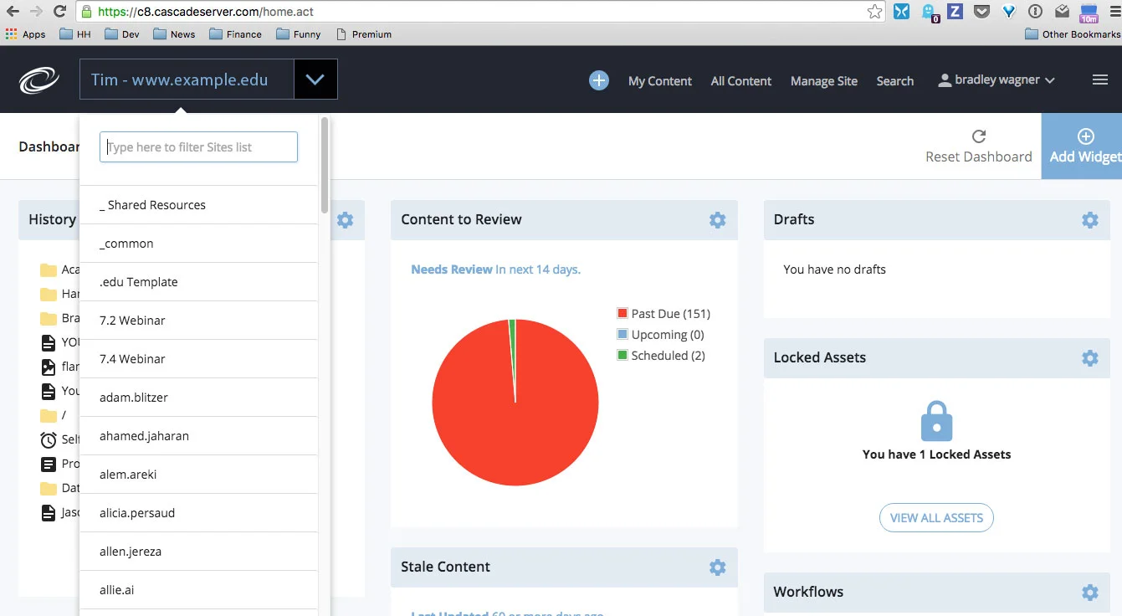Select the adam.blitzer site
The height and width of the screenshot is (616, 1122).
(x=198, y=398)
